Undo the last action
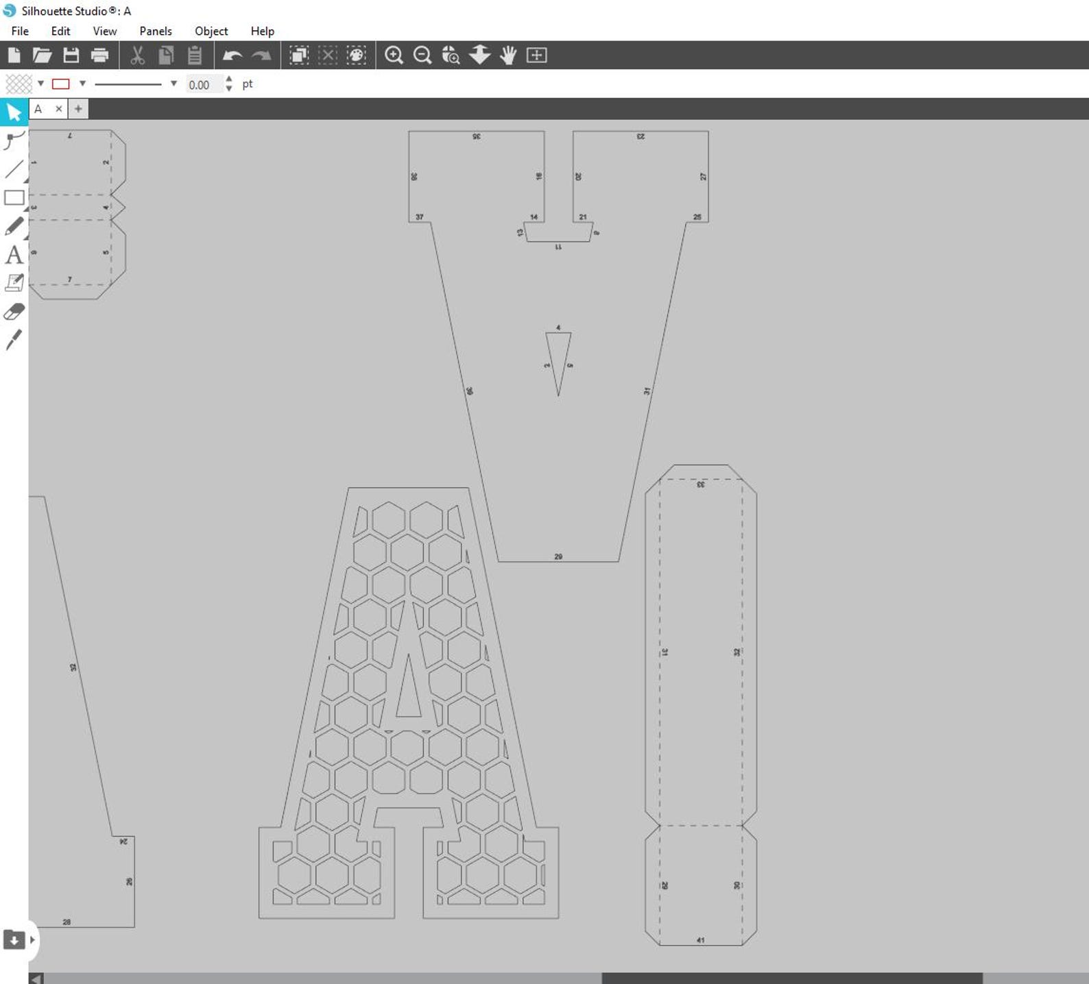 (x=232, y=56)
